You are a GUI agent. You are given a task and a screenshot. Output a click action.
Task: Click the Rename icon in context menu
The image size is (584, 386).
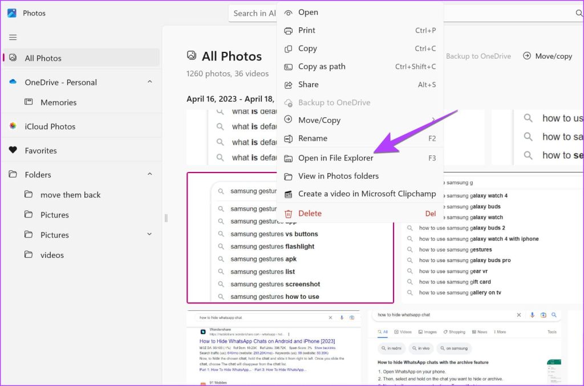288,139
